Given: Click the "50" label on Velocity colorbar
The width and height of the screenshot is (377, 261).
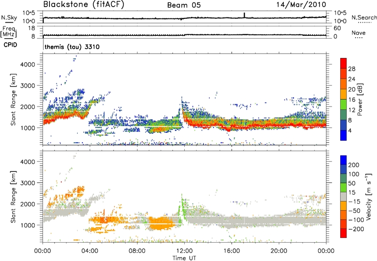Looking at the screenshot, I should 352,183.
